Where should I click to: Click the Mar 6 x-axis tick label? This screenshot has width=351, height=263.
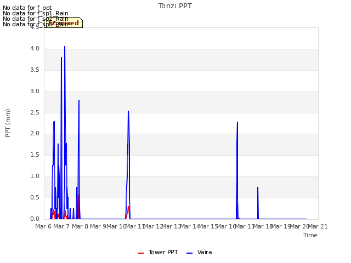pos(43,226)
